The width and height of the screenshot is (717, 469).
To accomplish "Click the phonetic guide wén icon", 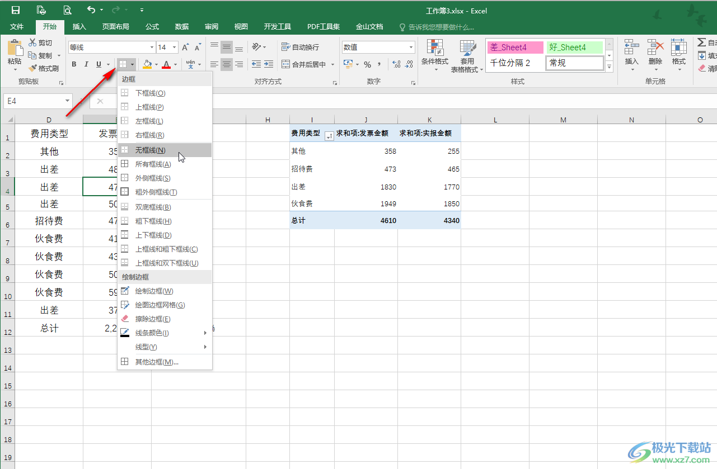I will [190, 64].
